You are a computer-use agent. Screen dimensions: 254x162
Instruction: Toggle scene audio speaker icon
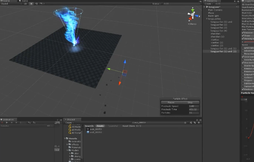36,4
